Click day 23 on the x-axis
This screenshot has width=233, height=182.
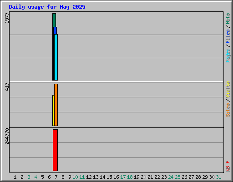pyautogui.click(x=164, y=177)
